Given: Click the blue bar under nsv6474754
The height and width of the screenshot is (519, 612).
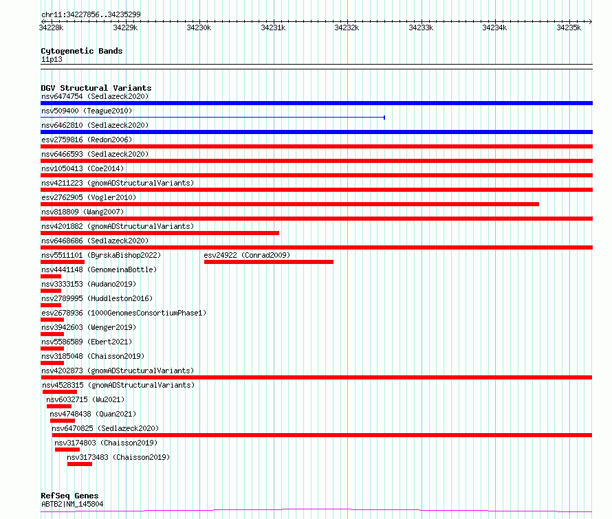Looking at the screenshot, I should (x=316, y=103).
